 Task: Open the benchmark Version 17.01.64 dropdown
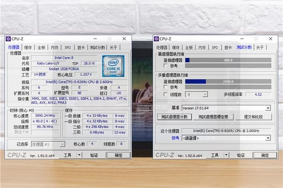pos(268,108)
